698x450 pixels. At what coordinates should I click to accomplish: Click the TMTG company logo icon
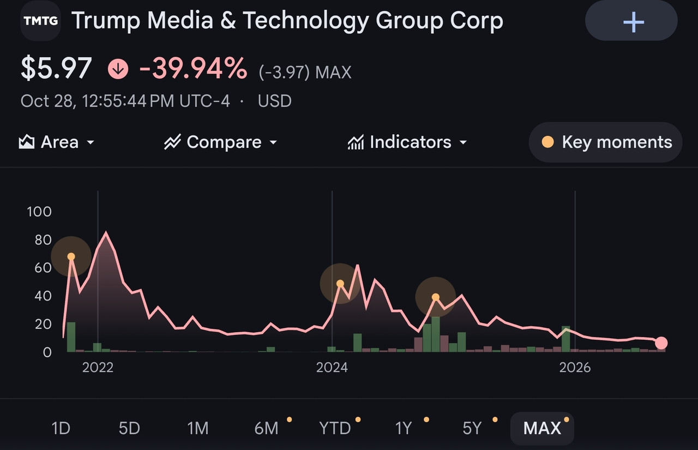coord(41,21)
